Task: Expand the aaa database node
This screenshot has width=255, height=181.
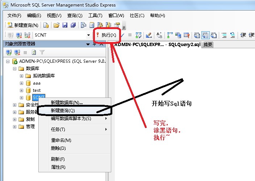Action: click(21, 83)
